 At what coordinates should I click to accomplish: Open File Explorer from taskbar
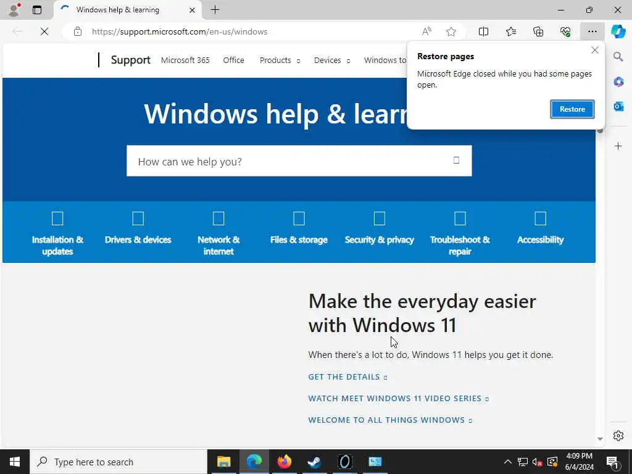tap(223, 462)
